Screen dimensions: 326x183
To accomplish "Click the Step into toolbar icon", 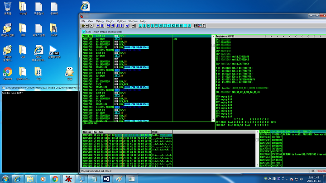I will click(x=108, y=25).
